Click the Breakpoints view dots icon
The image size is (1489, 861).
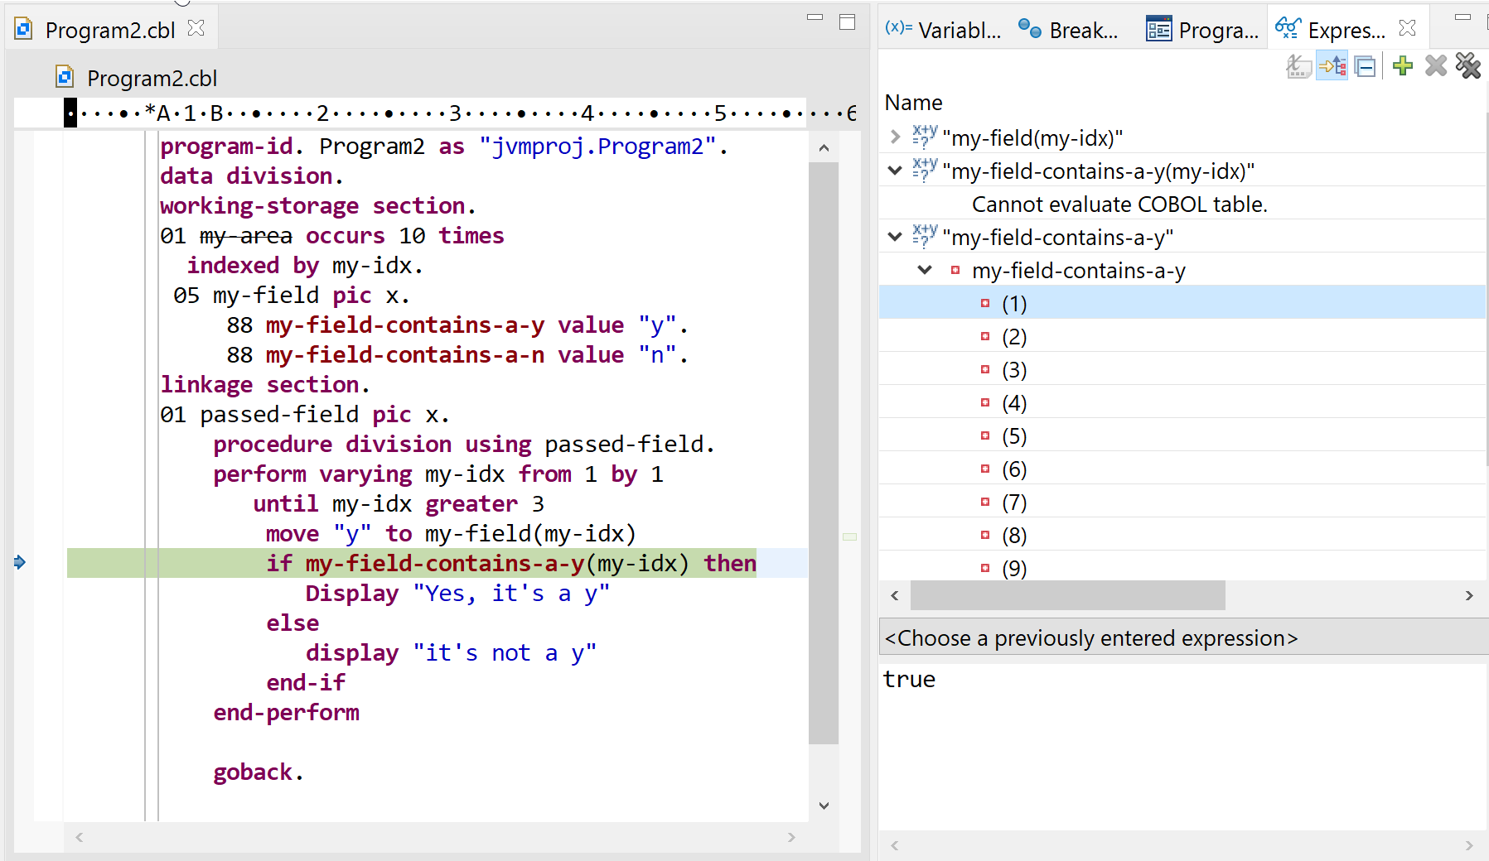pos(1030,27)
